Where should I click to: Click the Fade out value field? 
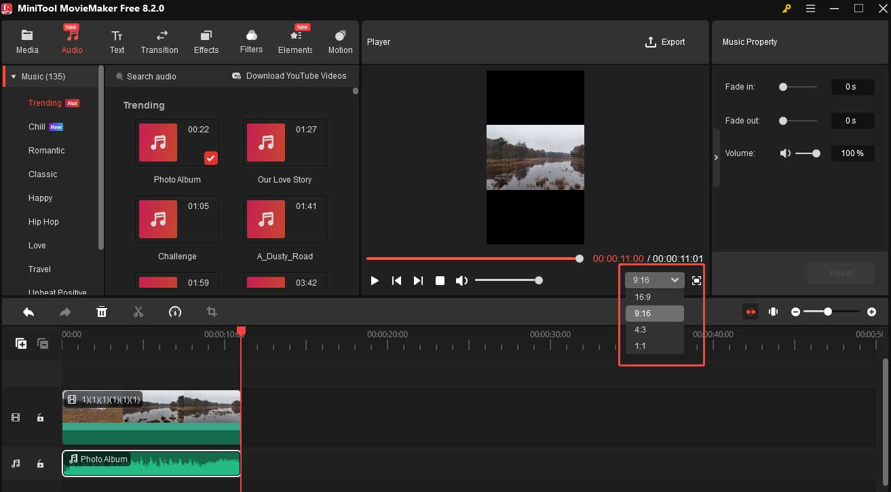click(853, 121)
